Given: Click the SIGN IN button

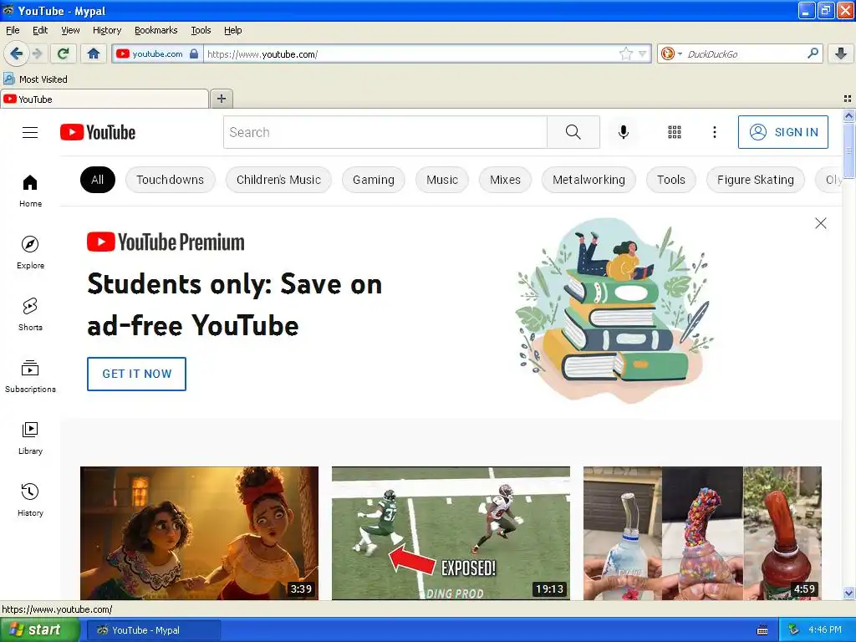Looking at the screenshot, I should click(x=782, y=132).
